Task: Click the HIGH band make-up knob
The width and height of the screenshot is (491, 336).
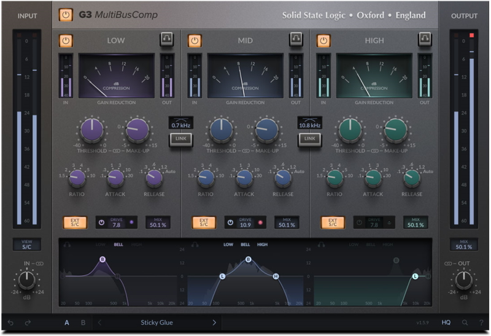Action: (395, 130)
